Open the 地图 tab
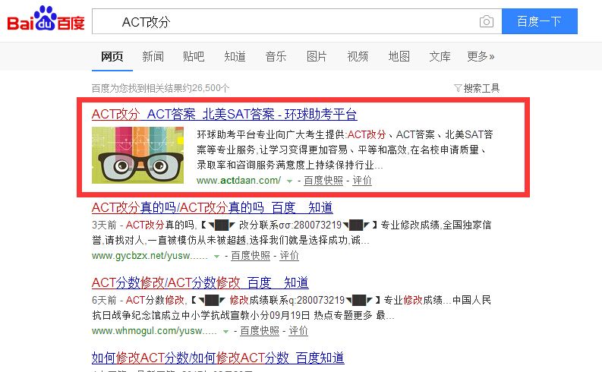 coord(399,56)
